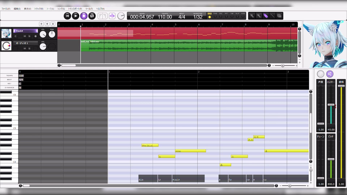The width and height of the screenshot is (347, 195).
Task: Click the Track4 VOL knob
Action: click(x=43, y=34)
